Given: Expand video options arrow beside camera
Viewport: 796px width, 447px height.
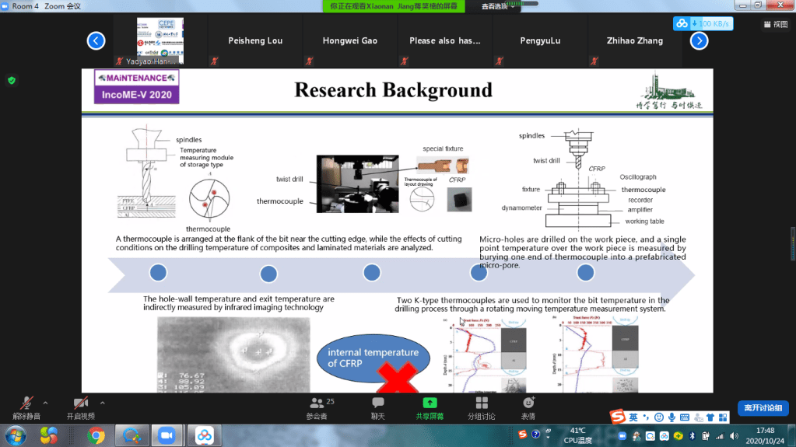Looking at the screenshot, I should pyautogui.click(x=102, y=403).
